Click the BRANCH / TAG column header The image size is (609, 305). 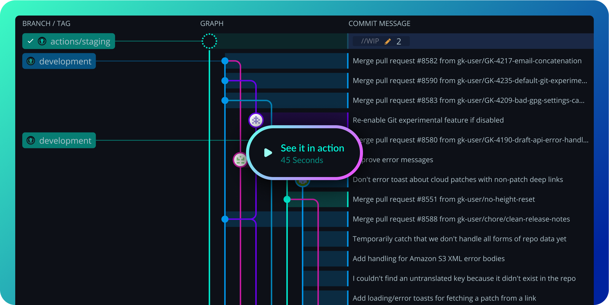[x=46, y=24]
